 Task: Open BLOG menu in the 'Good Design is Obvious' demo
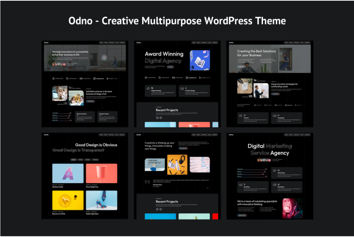tap(117, 135)
